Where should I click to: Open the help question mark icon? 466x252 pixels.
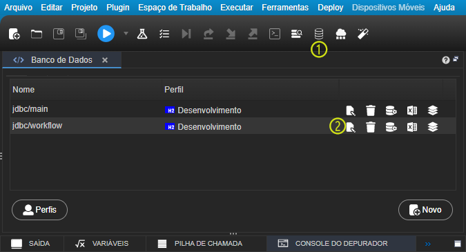point(445,60)
